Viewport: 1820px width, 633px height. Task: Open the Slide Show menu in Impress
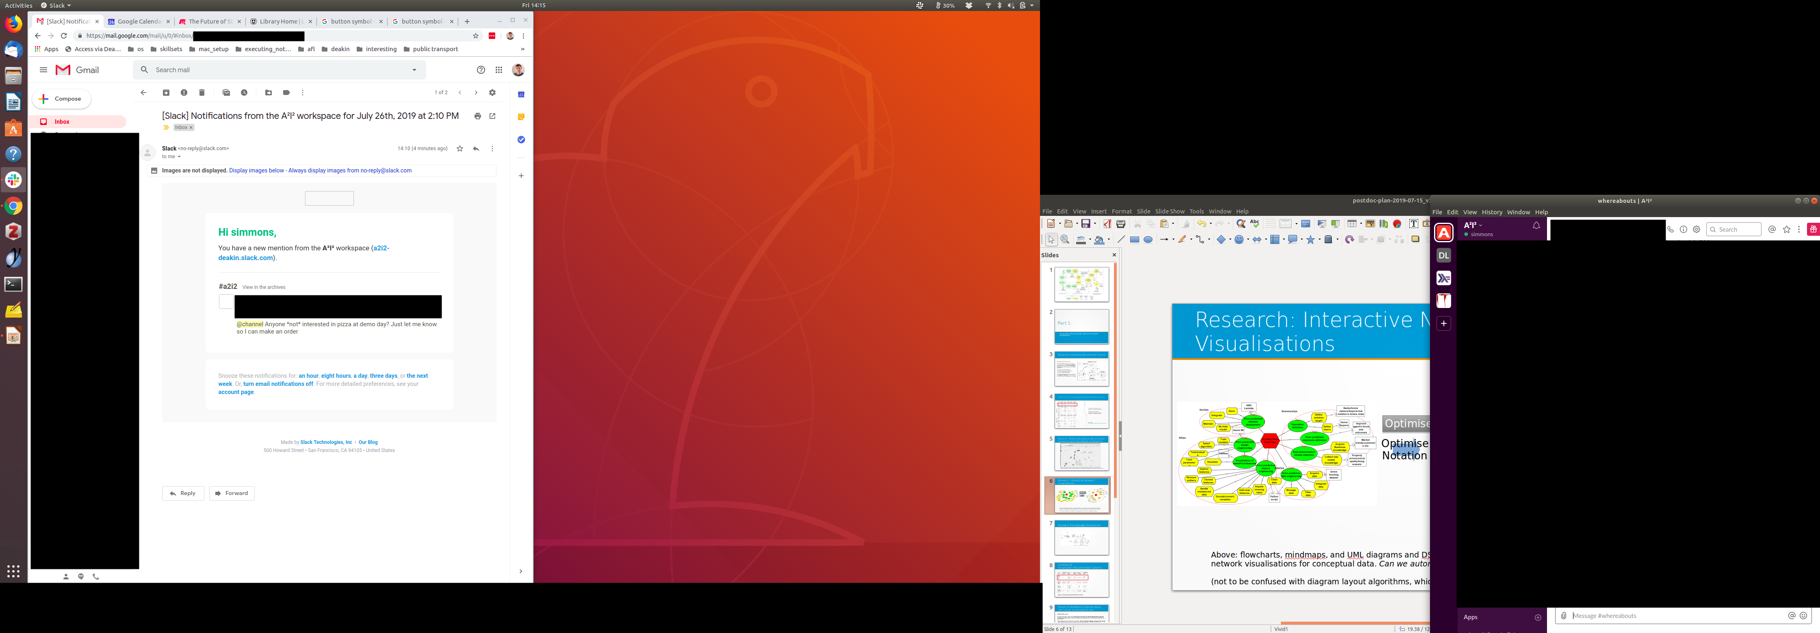(1169, 212)
